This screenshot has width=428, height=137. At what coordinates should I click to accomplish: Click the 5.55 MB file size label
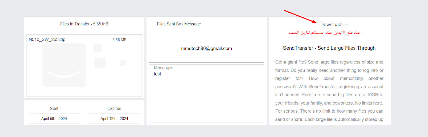click(119, 40)
